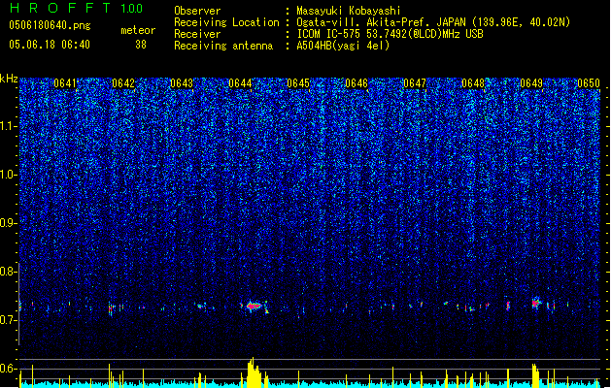Click the 0646 time marker
Image resolution: width=611 pixels, height=388 pixels.
[x=356, y=83]
